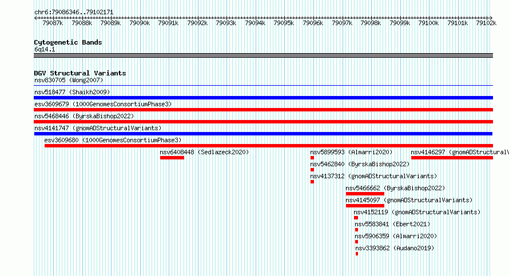
Task: Click small red nsv5583841 variant marker
Action: click(x=356, y=230)
